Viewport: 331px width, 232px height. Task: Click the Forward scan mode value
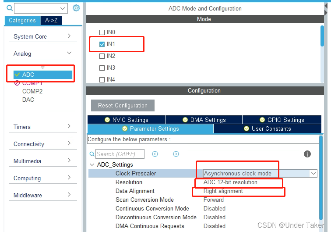pyautogui.click(x=214, y=200)
